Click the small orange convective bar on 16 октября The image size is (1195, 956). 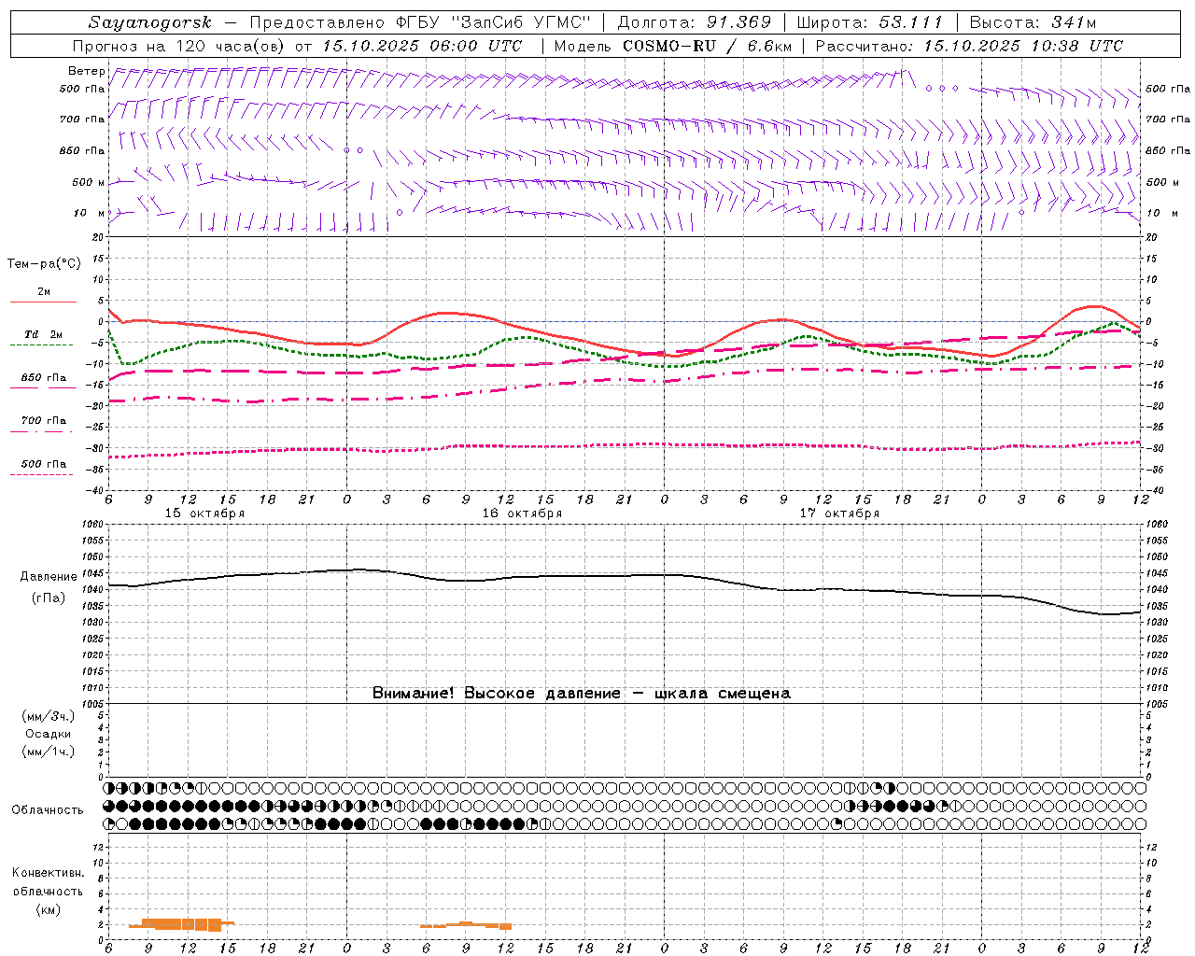click(x=466, y=925)
